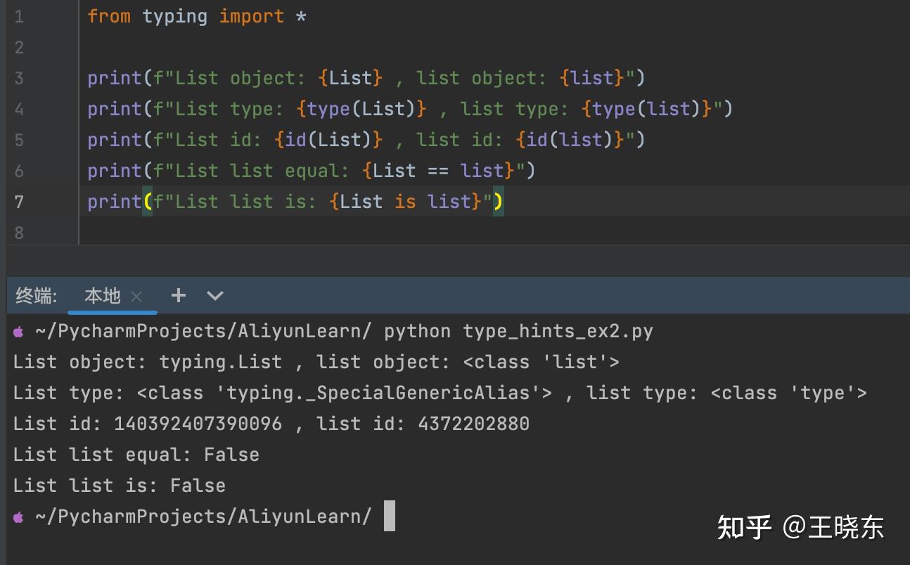
Task: Toggle a breakpoint on line 6 gutter
Action: coord(19,171)
